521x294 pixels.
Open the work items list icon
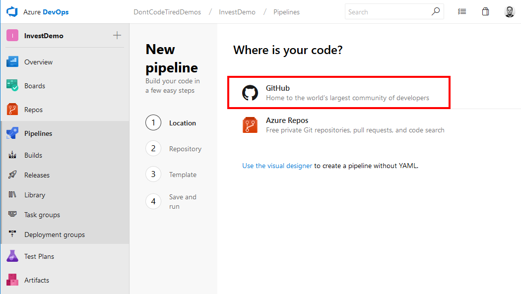[x=462, y=11]
